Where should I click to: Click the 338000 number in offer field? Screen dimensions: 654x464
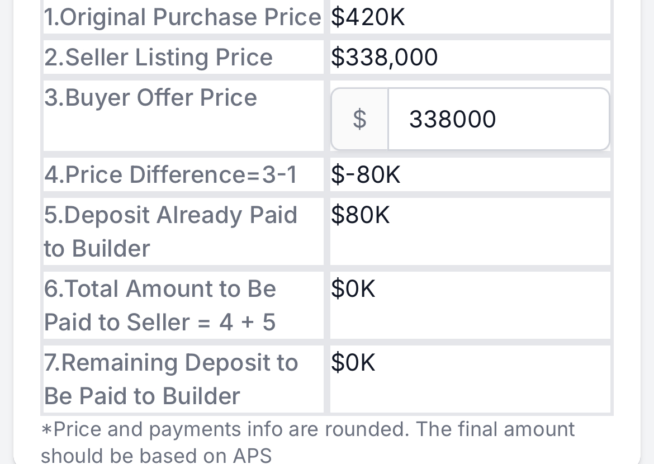[453, 119]
